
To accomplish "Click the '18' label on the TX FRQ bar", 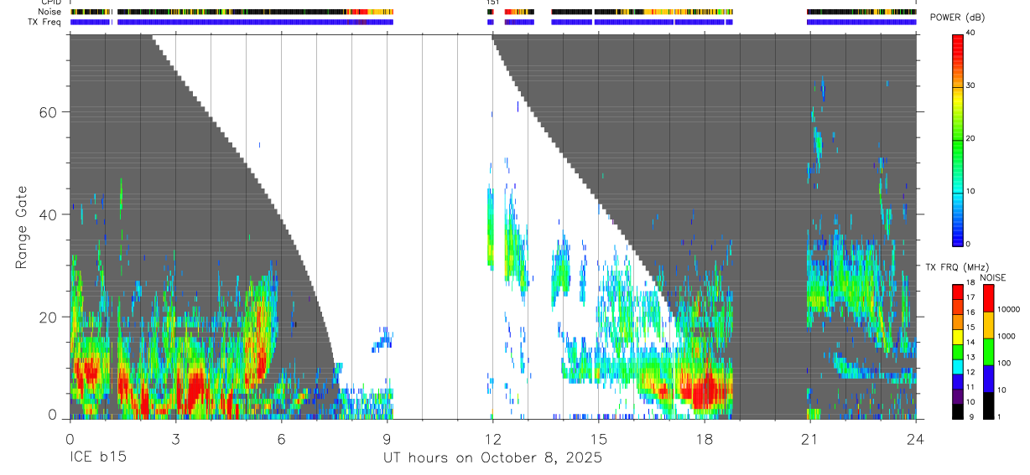I will (971, 283).
